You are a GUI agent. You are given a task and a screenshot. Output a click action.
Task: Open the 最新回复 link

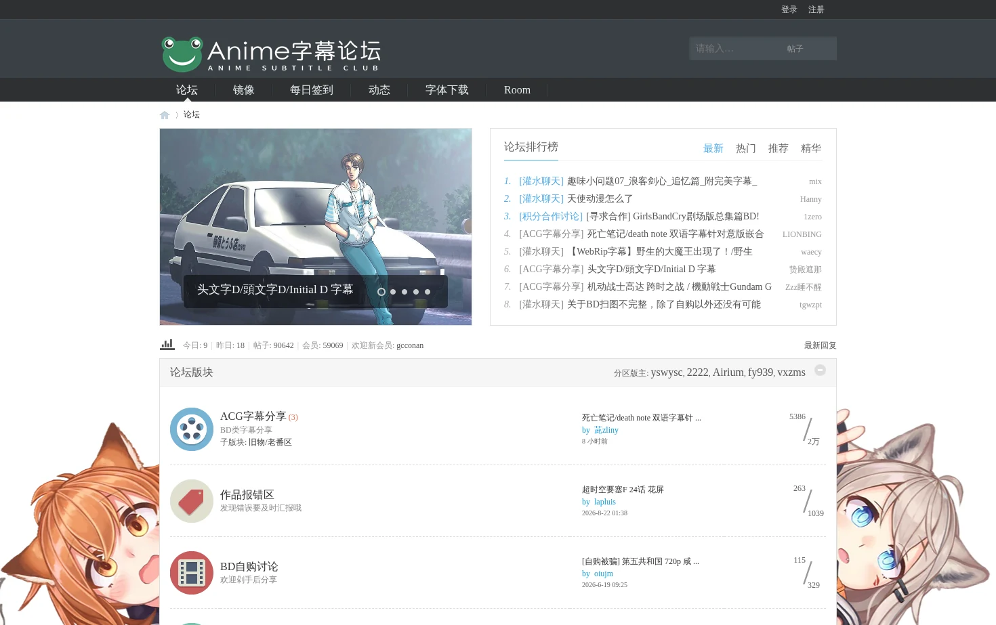coord(821,345)
